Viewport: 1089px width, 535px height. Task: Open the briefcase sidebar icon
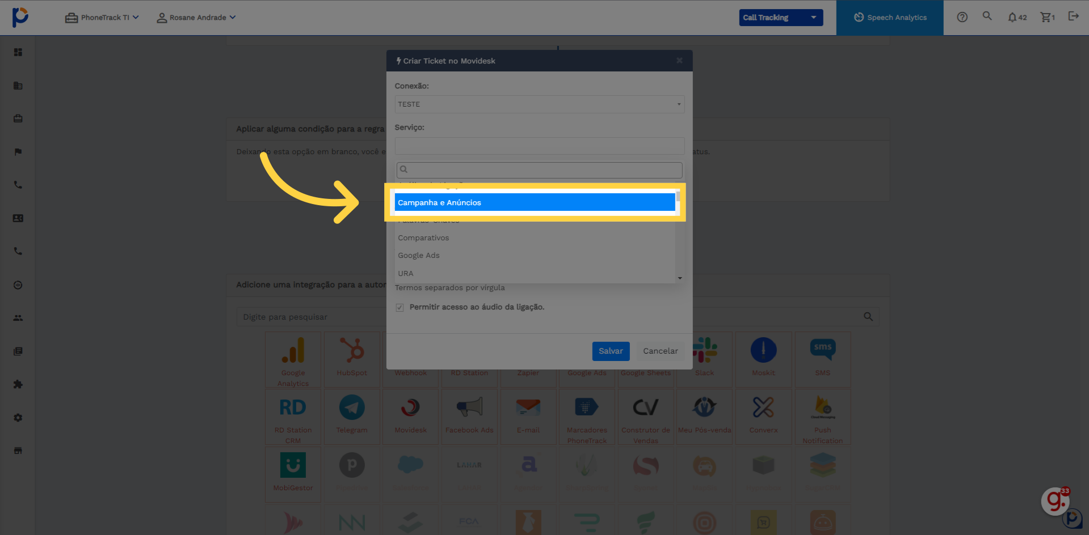pos(18,118)
